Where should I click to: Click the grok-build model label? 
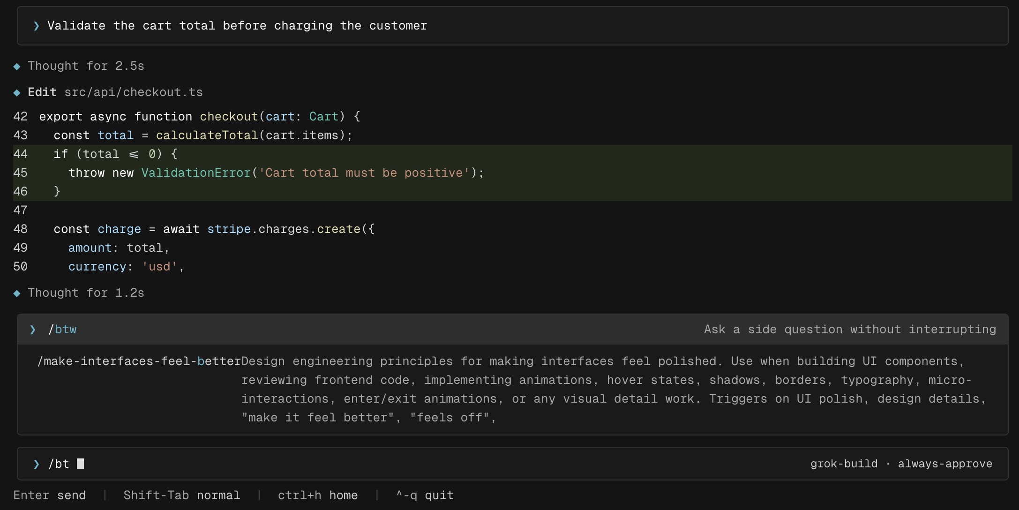tap(844, 464)
